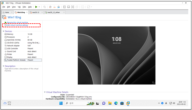Enter full screen mode icon

tap(73, 7)
